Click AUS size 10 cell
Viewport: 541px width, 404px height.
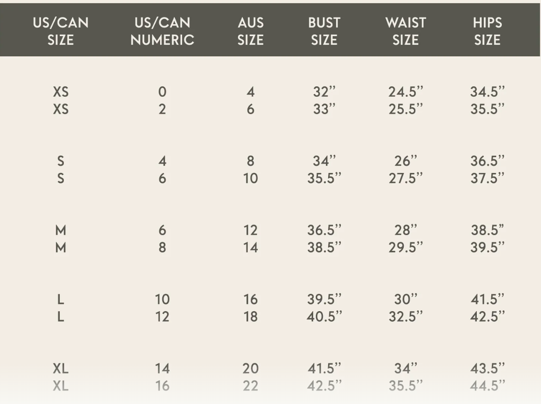250,178
